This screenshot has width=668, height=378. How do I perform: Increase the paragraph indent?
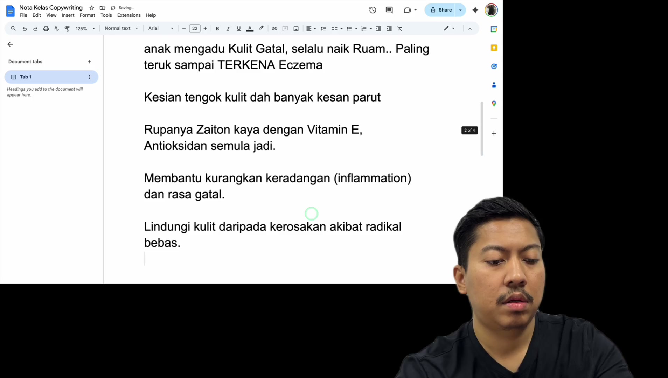click(389, 29)
